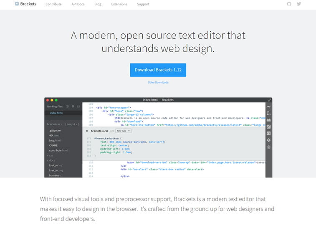Image resolution: width=316 pixels, height=228 pixels.
Task: Click the padding-left: 1.5em line
Action: pos(115,149)
